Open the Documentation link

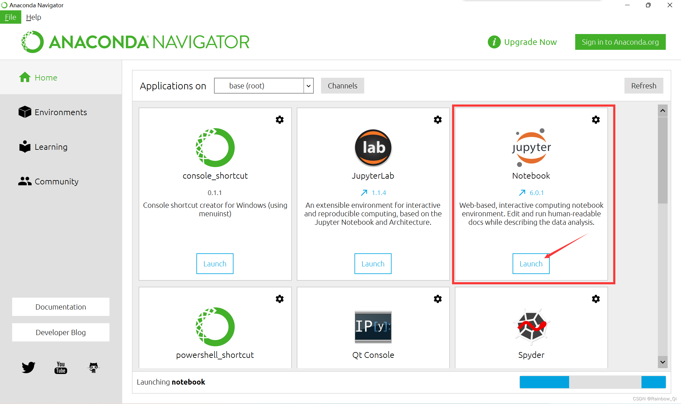[61, 307]
